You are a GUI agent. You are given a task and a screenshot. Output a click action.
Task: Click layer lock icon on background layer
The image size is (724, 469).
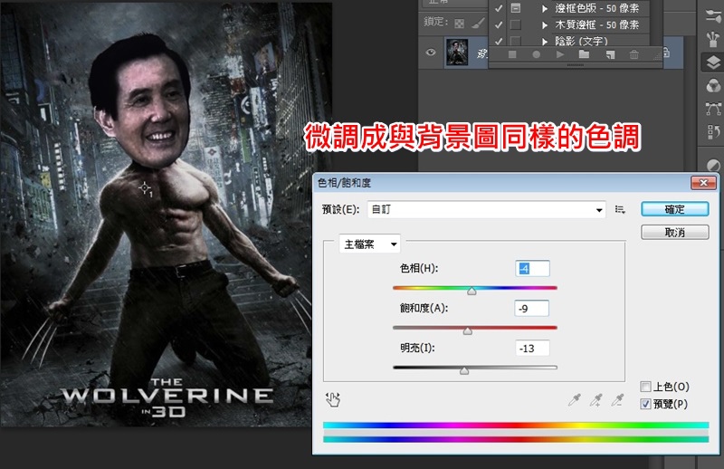pos(666,53)
